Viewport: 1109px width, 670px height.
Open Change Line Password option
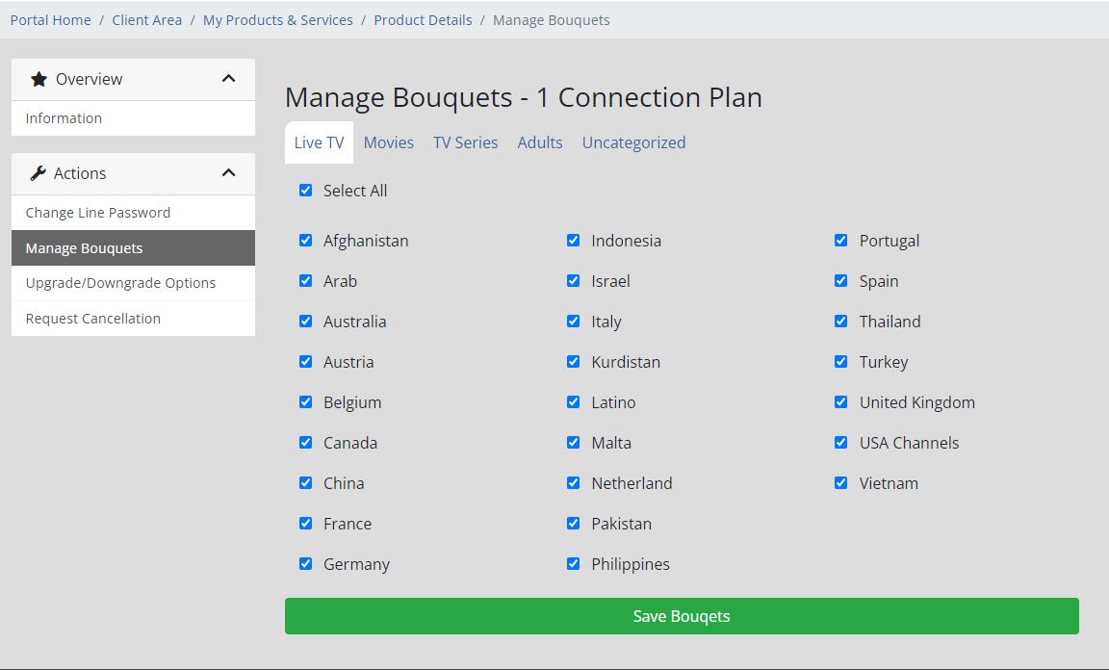tap(98, 213)
